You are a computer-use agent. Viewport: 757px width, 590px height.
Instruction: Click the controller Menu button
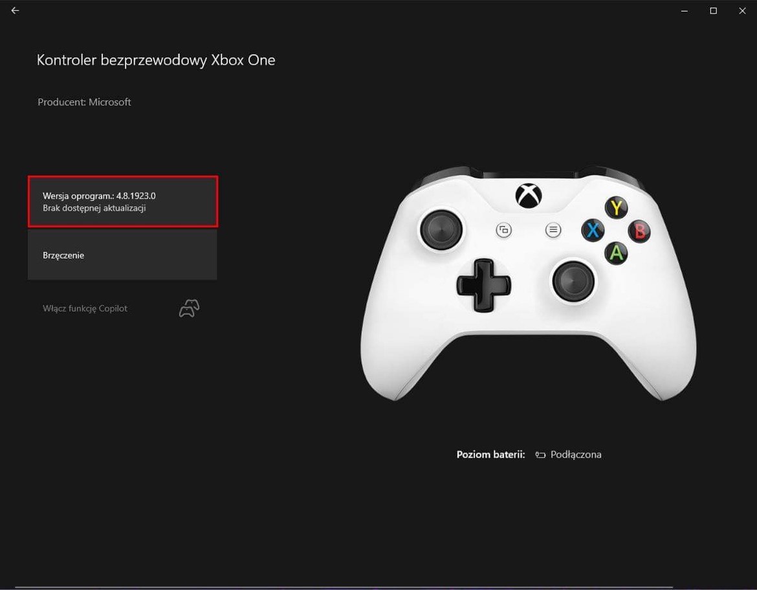pyautogui.click(x=553, y=230)
